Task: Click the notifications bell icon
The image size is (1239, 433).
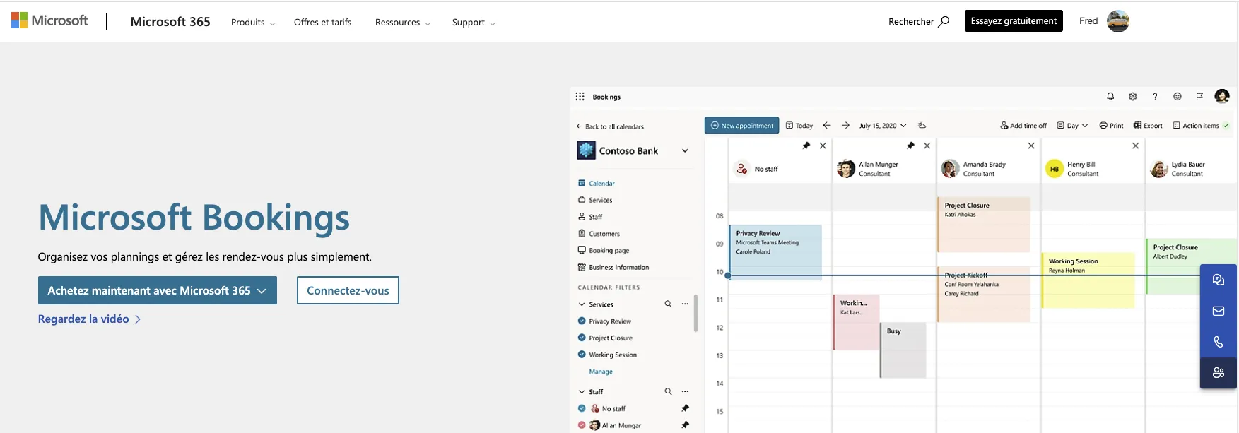Action: [1110, 97]
